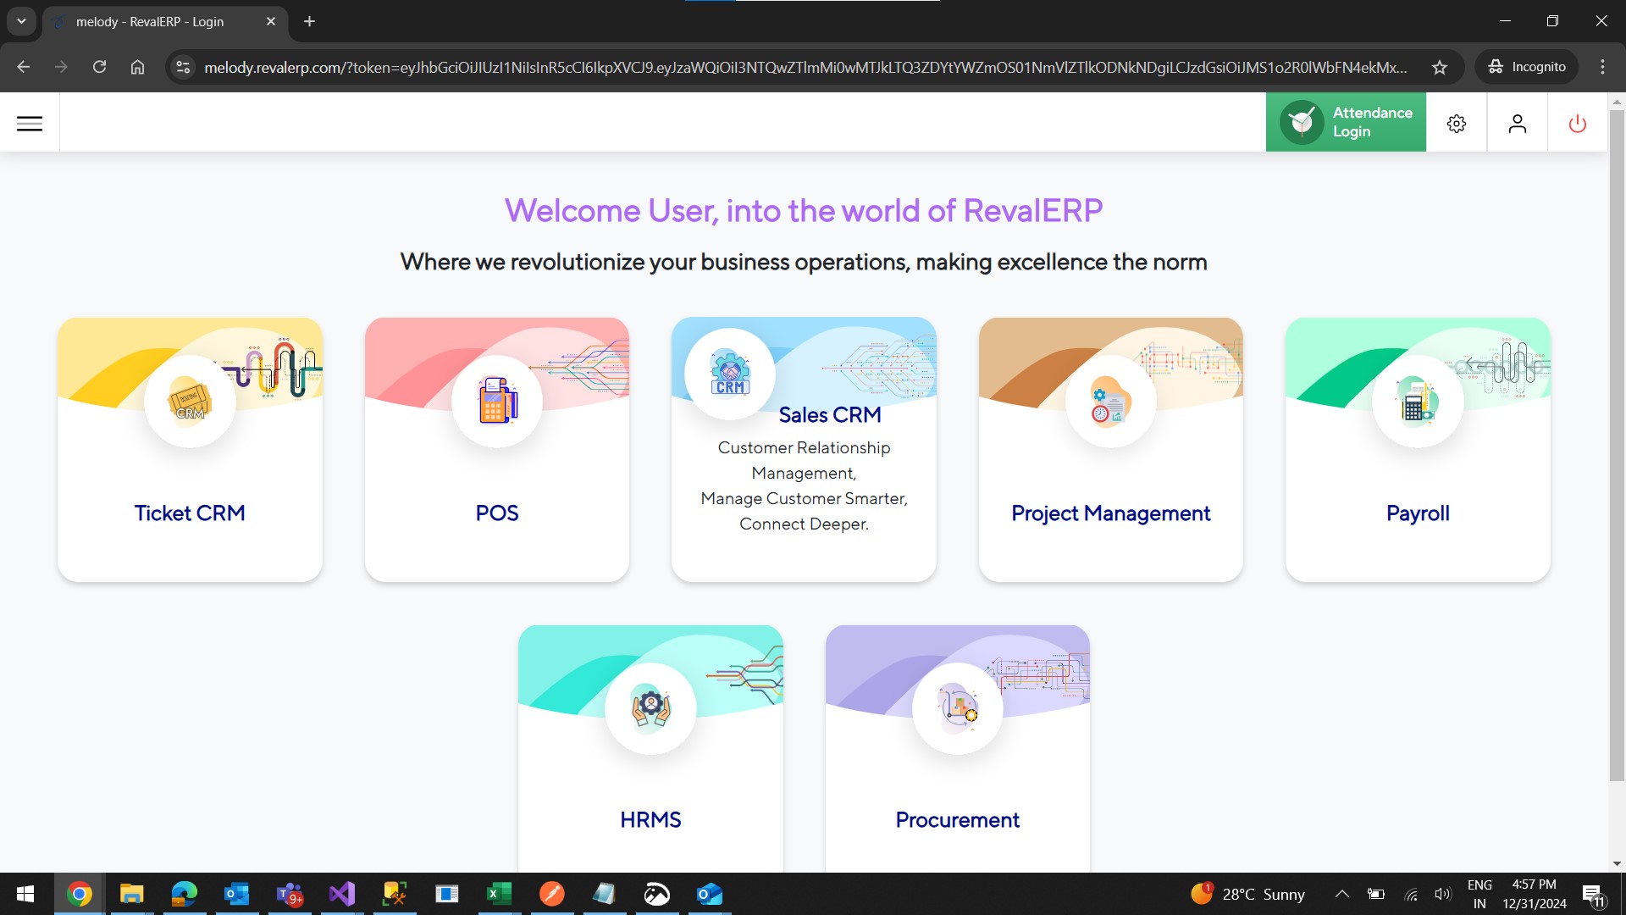
Task: Click the settings gear icon in header
Action: (1456, 124)
